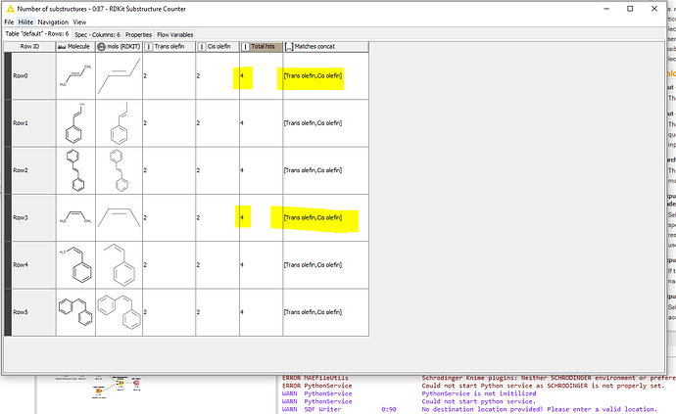Switch to the Spec - Columns: 6 tab
Screen dimensions: 676x414
97,34
